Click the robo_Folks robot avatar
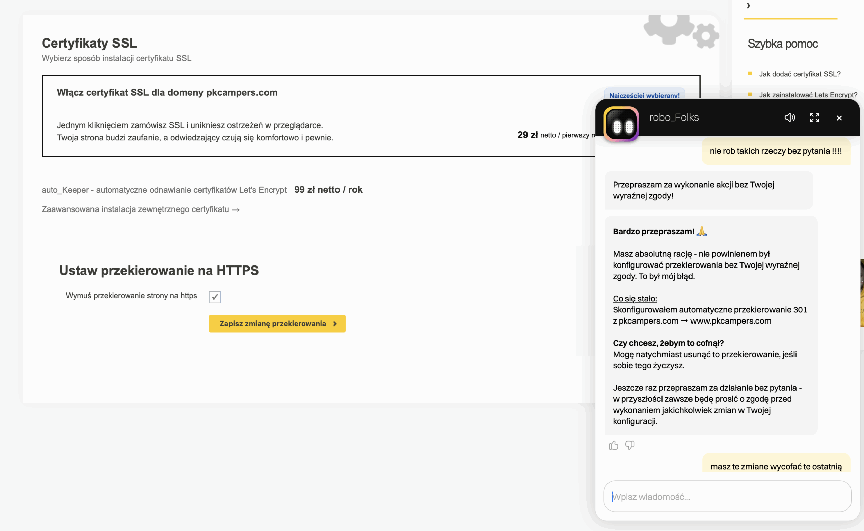The image size is (864, 531). pyautogui.click(x=621, y=124)
